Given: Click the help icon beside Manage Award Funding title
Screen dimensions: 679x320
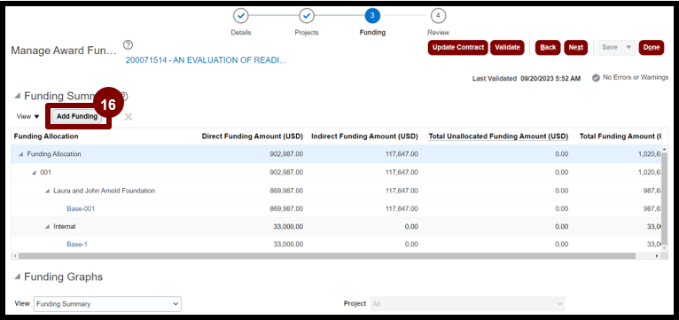Looking at the screenshot, I should (128, 44).
